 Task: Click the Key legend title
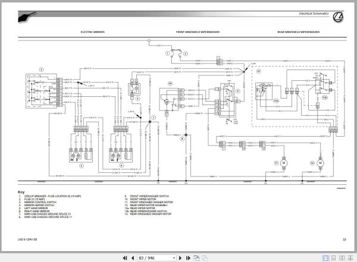pos(21,192)
